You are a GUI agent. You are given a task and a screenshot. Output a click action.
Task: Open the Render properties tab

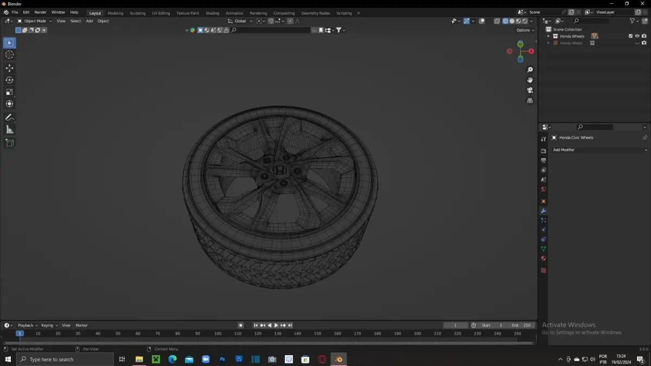pos(543,151)
